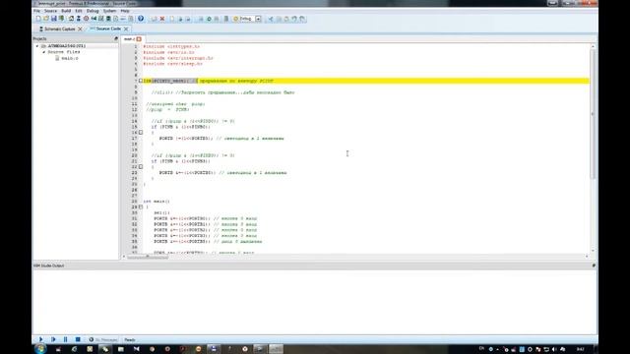This screenshot has width=630, height=354.
Task: Click the red X remove-file toolbar icon
Action: click(x=162, y=19)
